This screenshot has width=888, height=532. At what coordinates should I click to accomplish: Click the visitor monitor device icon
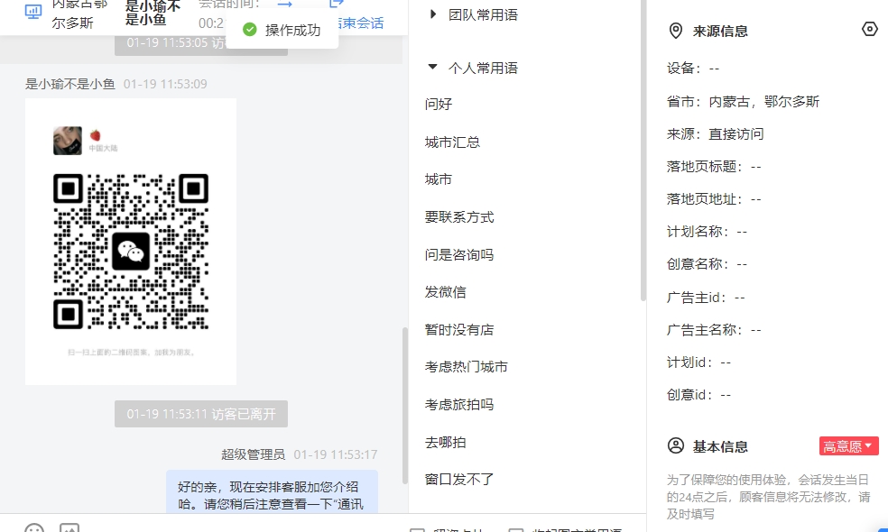(33, 12)
